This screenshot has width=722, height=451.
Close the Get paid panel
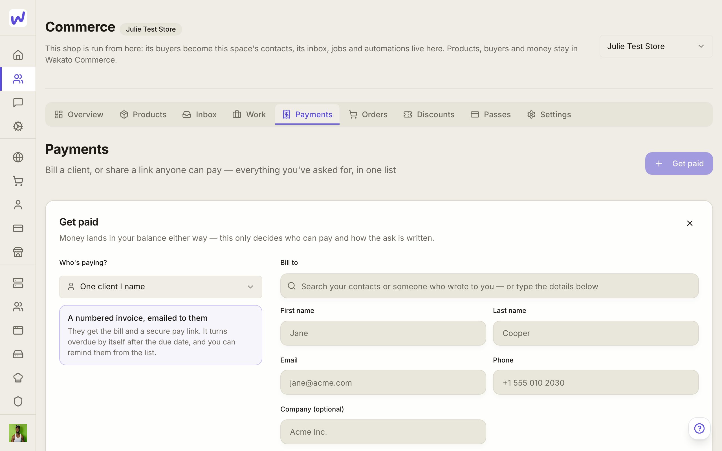690,223
